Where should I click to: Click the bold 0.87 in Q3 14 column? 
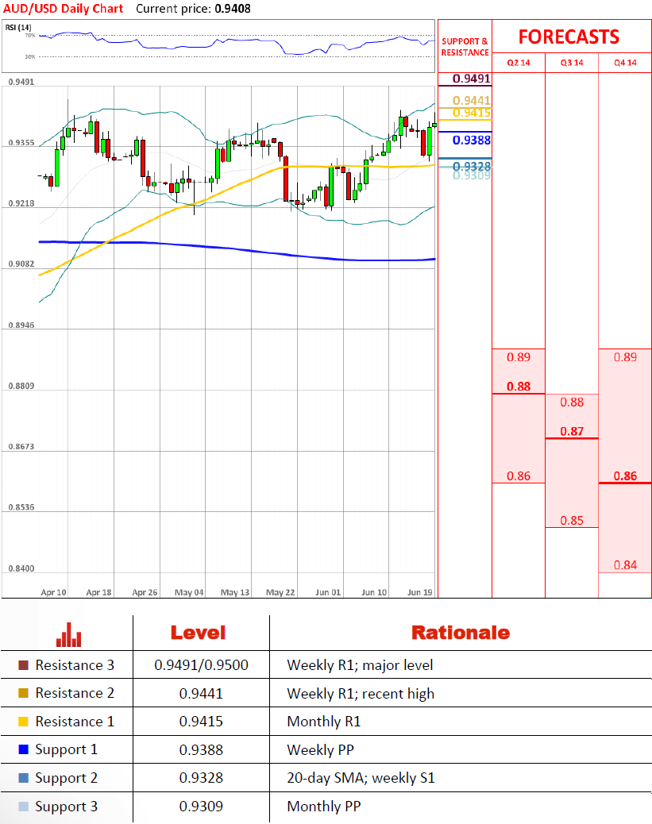572,431
